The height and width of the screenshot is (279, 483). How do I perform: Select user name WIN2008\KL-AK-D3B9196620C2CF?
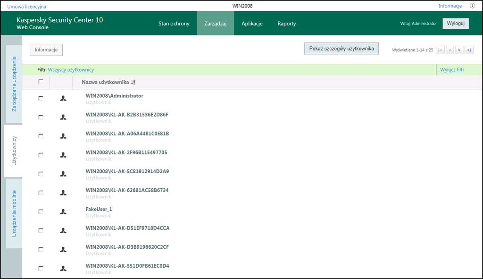(x=127, y=247)
